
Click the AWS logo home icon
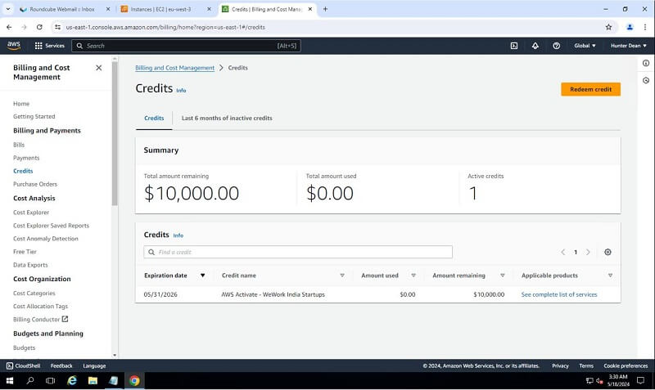click(x=14, y=46)
